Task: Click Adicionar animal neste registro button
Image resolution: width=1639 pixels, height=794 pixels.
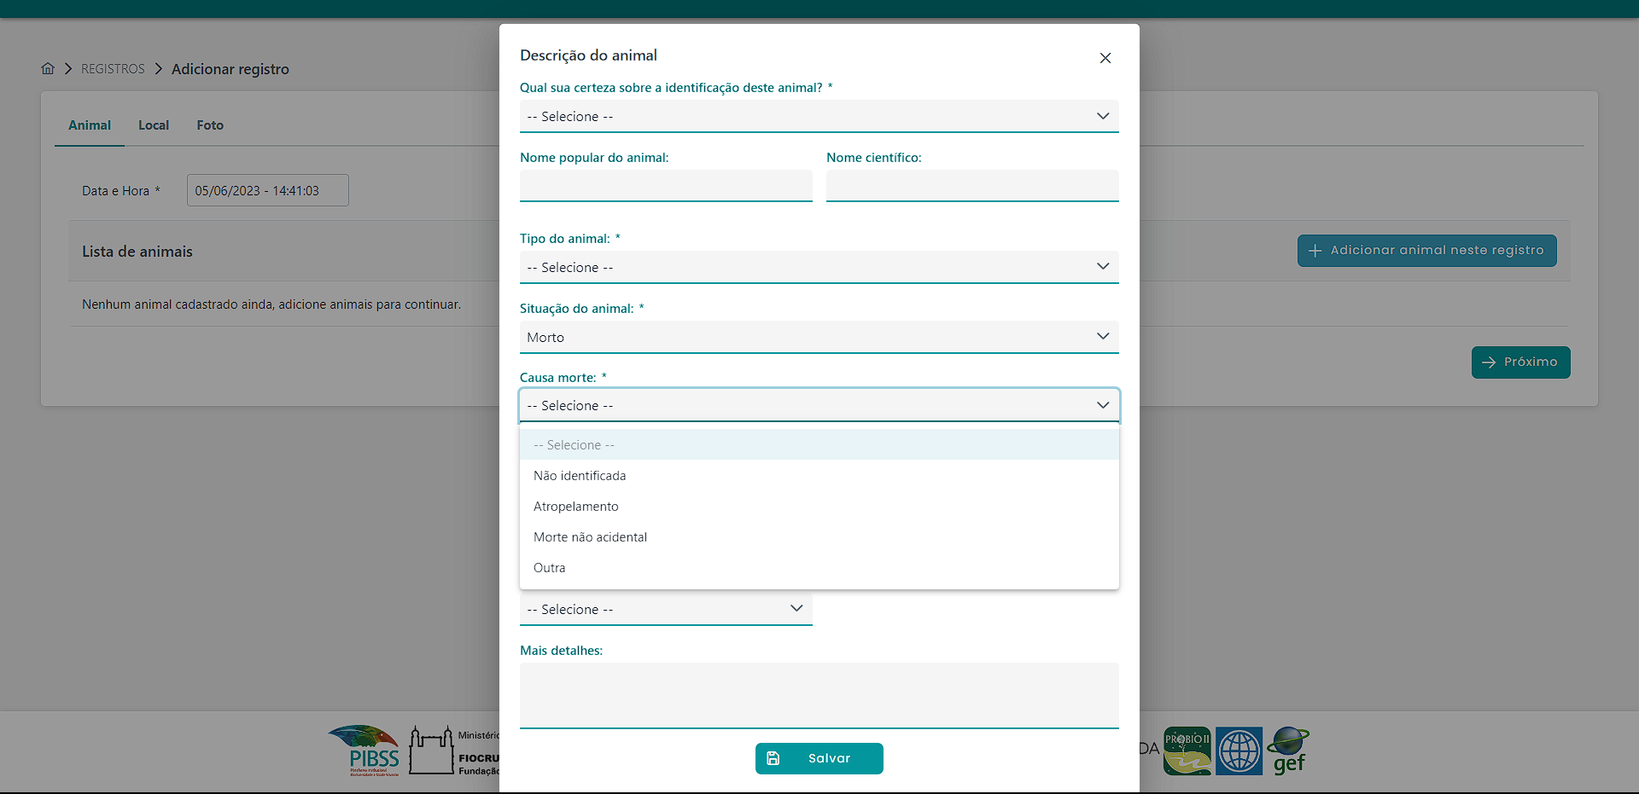Action: (x=1427, y=251)
